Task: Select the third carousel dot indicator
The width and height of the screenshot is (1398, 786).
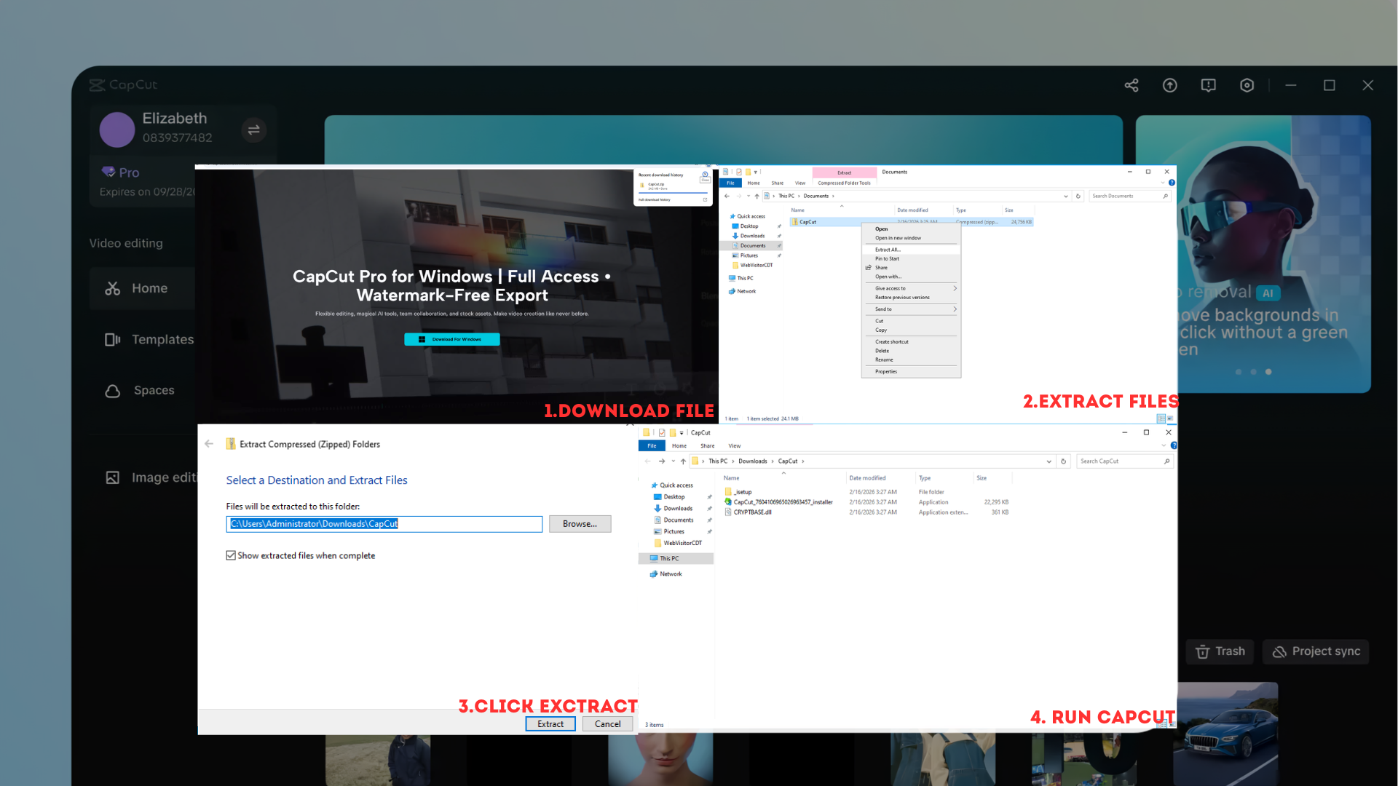Action: pyautogui.click(x=1268, y=372)
